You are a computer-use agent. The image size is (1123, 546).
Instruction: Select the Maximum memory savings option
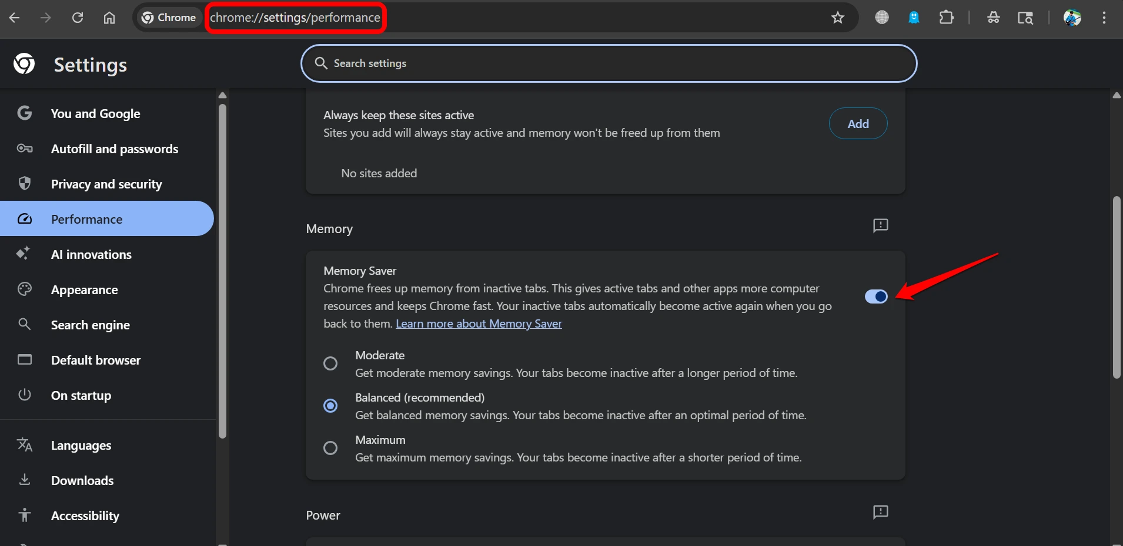(x=330, y=447)
